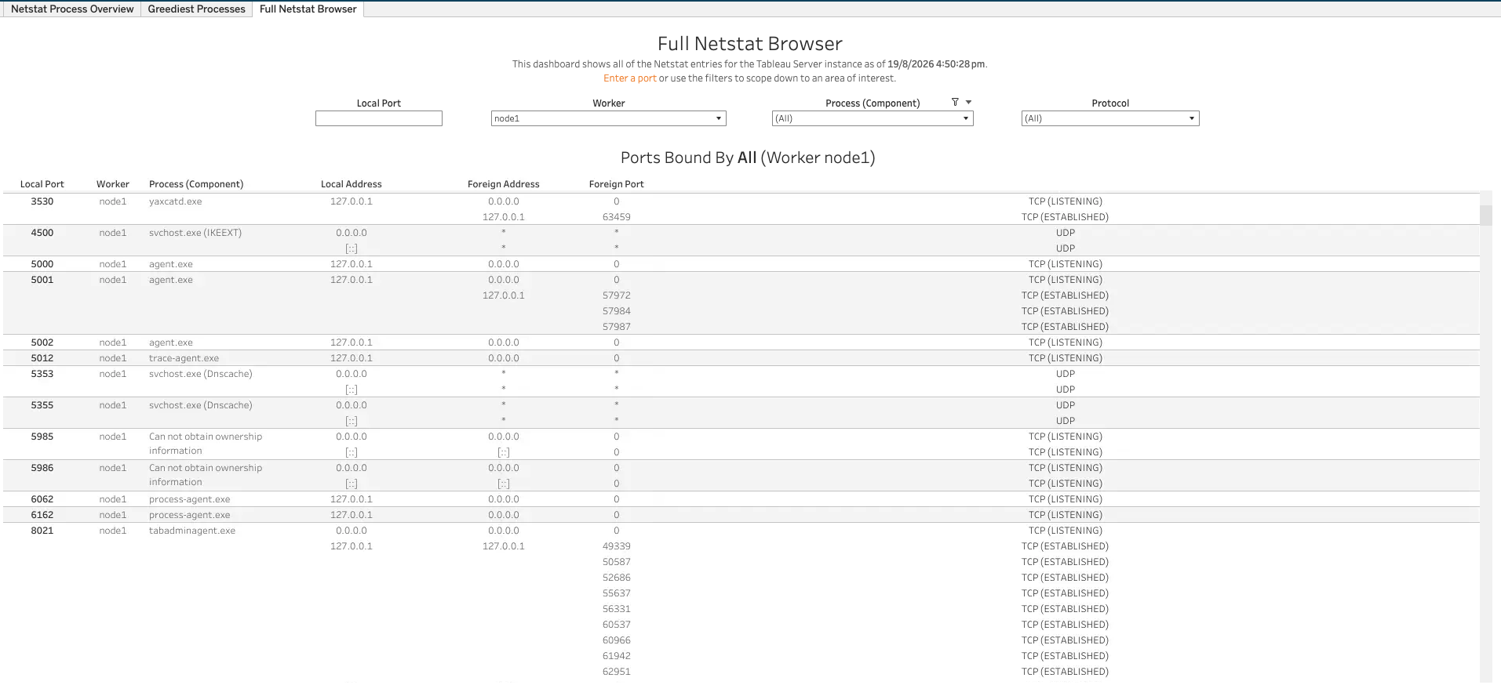The height and width of the screenshot is (685, 1501).
Task: Click foreign port 62951 value
Action: [617, 672]
